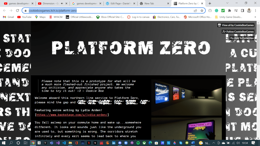Open the backstage.com Lydia Arden link
Image resolution: width=260 pixels, height=146 pixels.
(x=72, y=115)
